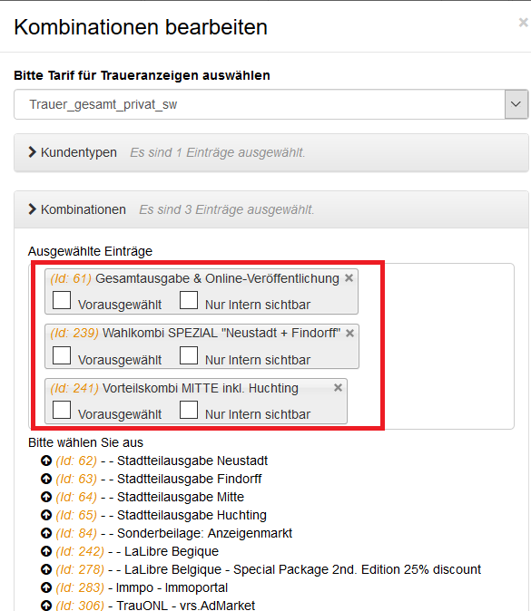Remove Gesamtausgabe & Online-Veröffentlichung entry
Image resolution: width=531 pixels, height=611 pixels.
click(x=349, y=277)
